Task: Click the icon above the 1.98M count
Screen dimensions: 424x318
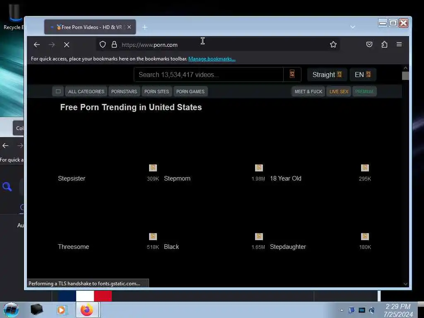Action: click(x=259, y=168)
